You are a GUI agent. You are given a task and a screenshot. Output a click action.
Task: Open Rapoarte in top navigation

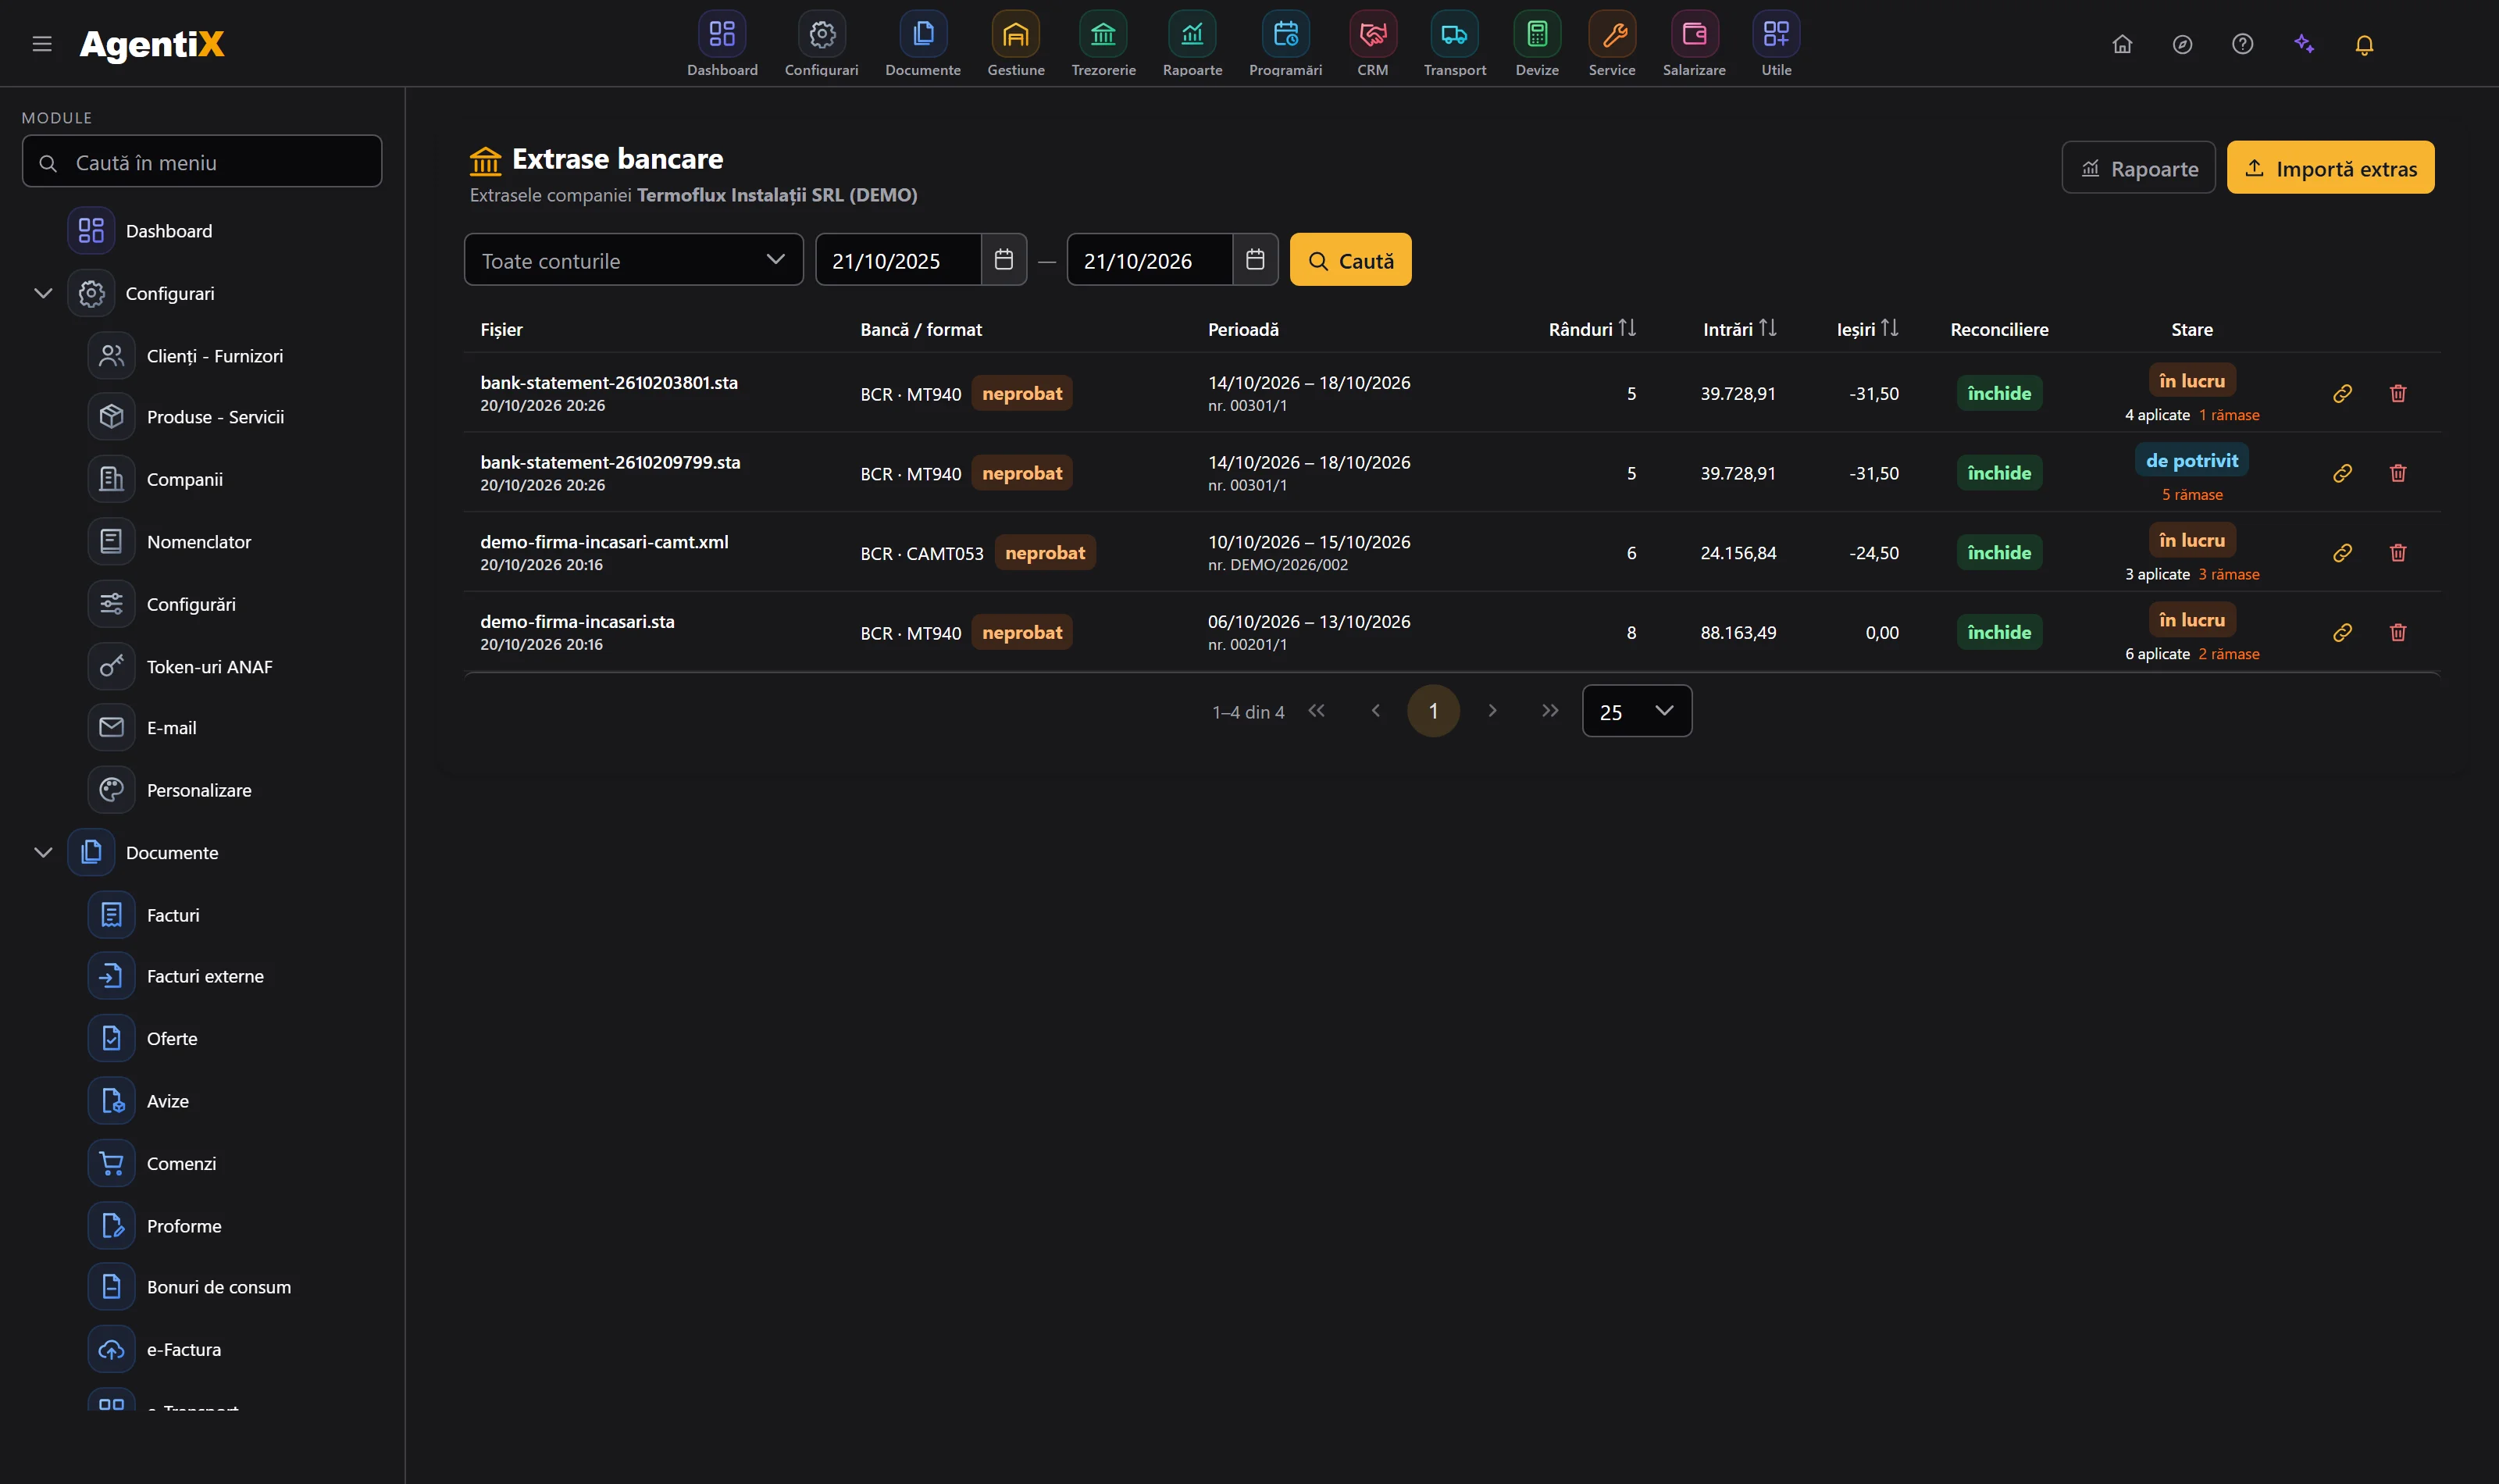pos(1192,44)
